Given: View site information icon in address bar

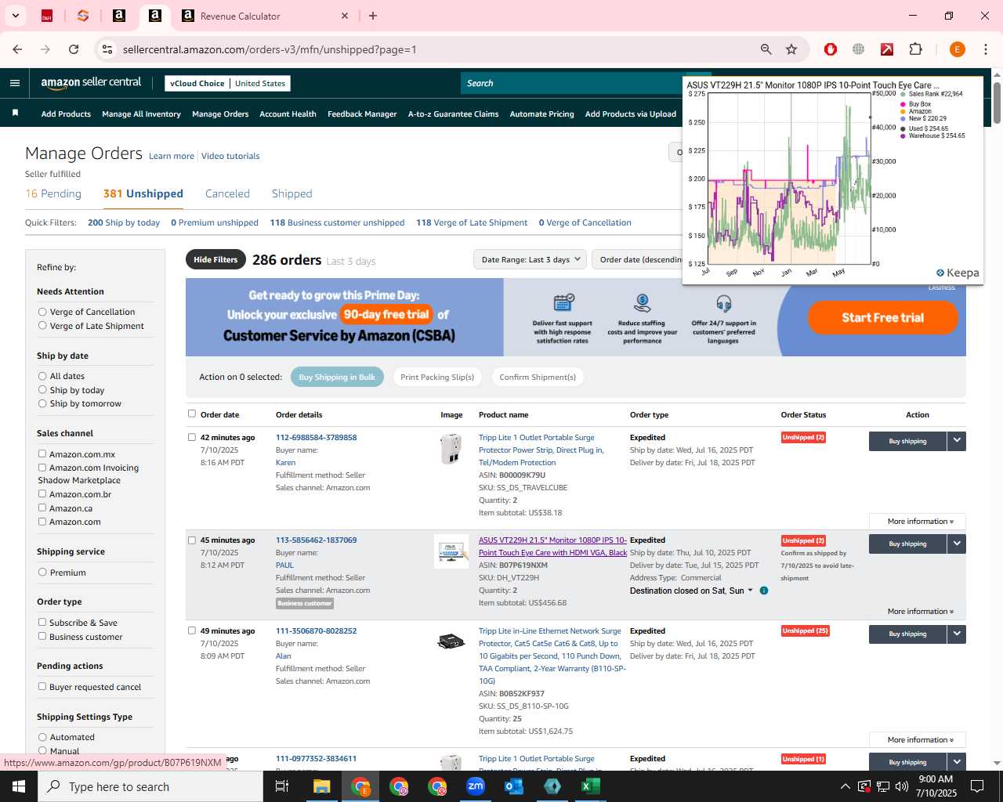Looking at the screenshot, I should [107, 49].
